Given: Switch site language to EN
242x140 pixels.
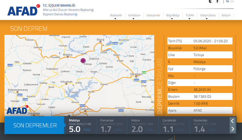Looking at the screenshot, I should pos(232,2).
